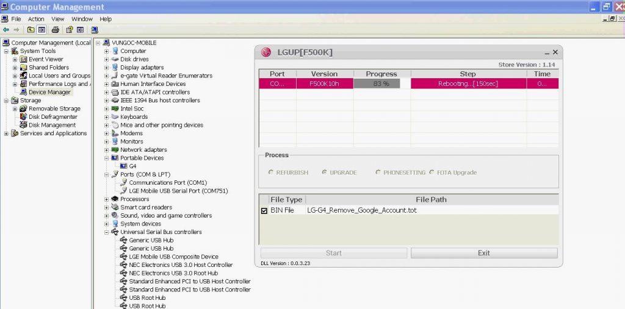Select the PHONESETTING radio button
This screenshot has height=309, width=625.
(x=378, y=172)
